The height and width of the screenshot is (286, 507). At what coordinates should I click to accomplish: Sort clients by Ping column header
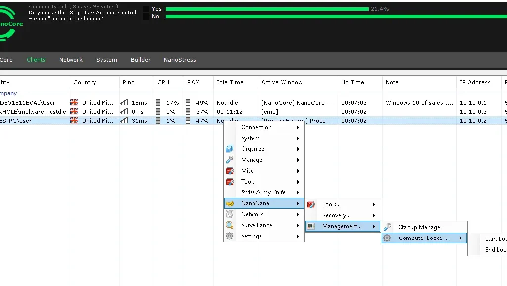(x=137, y=82)
